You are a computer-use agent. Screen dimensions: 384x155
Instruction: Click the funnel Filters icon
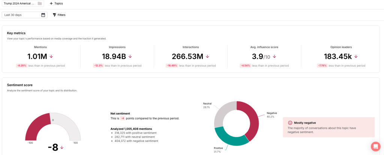click(x=54, y=15)
